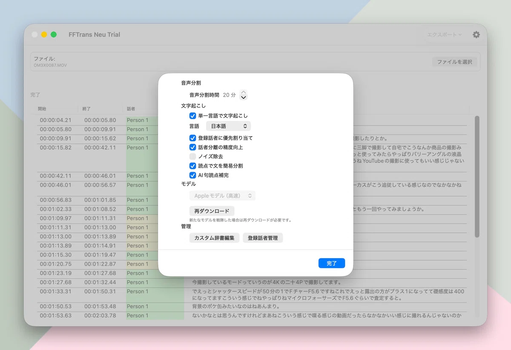Image resolution: width=511 pixels, height=350 pixels.
Task: Click the ファイルを選択 button
Action: point(455,62)
